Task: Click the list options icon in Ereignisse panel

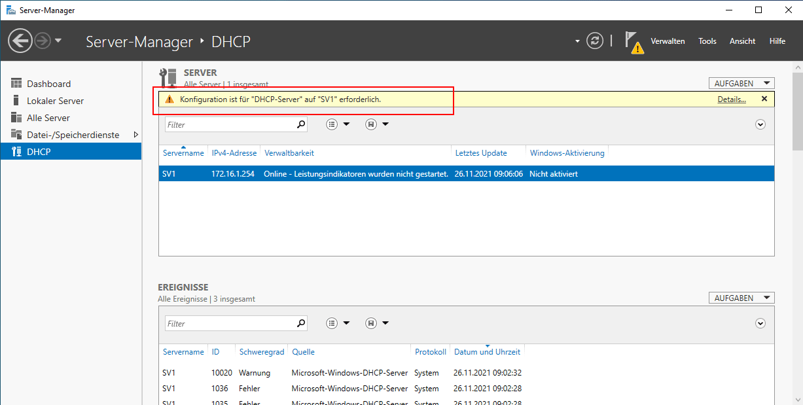Action: (332, 323)
